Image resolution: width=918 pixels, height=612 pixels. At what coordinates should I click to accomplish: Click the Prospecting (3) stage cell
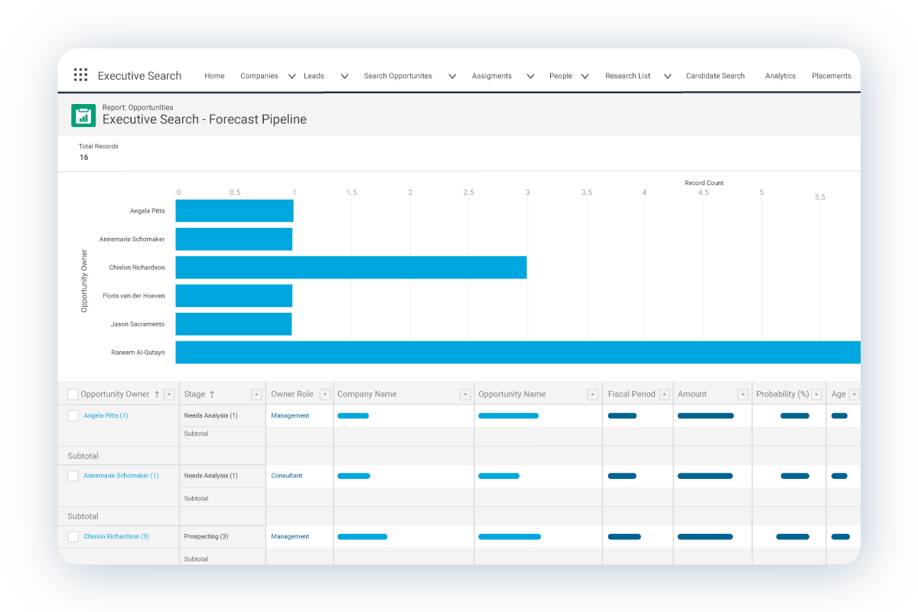pyautogui.click(x=207, y=537)
